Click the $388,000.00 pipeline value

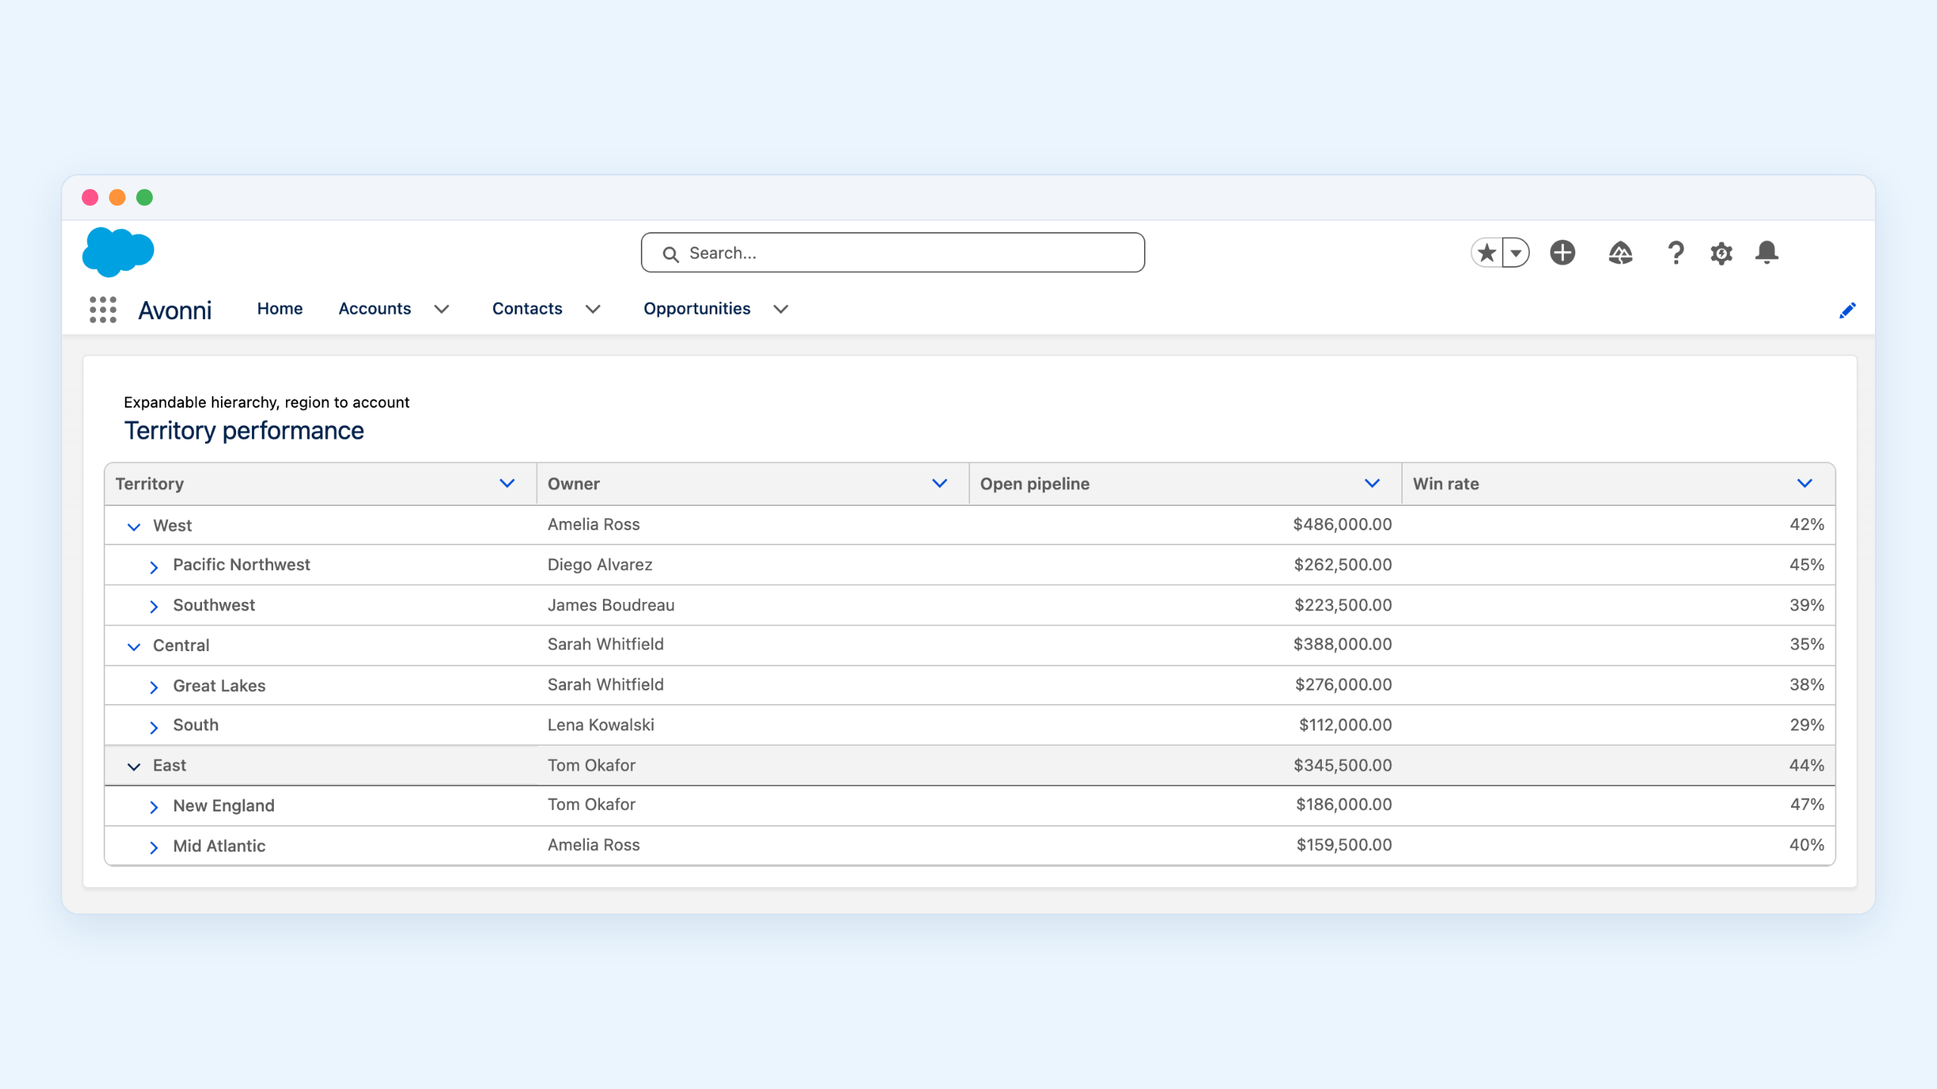(x=1342, y=644)
